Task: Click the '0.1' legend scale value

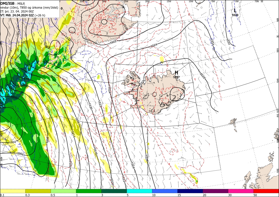Action: (x=2, y=195)
